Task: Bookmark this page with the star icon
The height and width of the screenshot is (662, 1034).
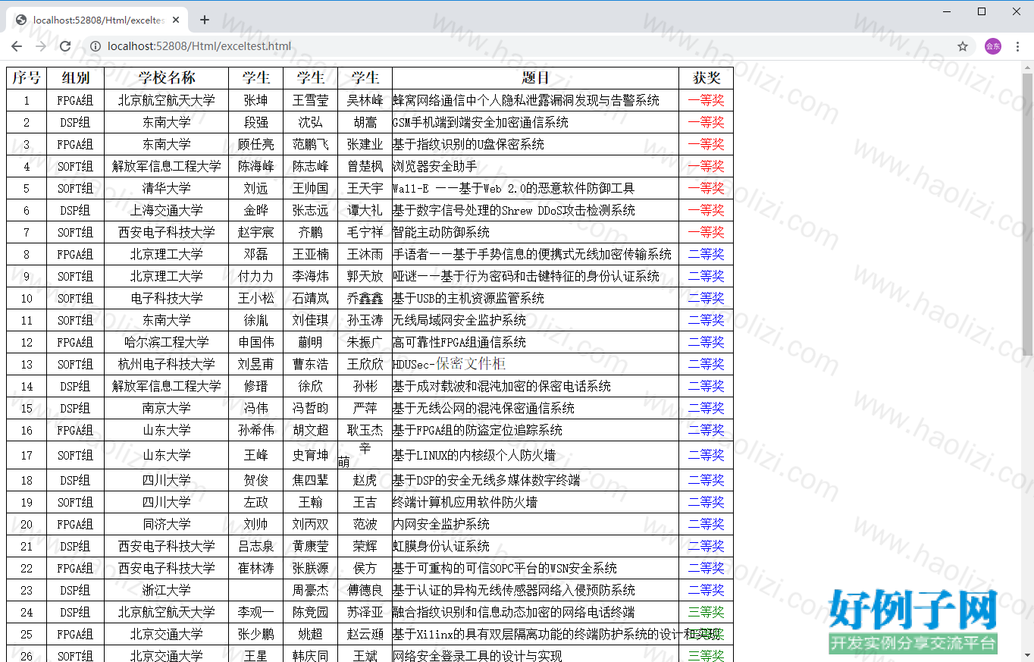Action: pos(963,46)
